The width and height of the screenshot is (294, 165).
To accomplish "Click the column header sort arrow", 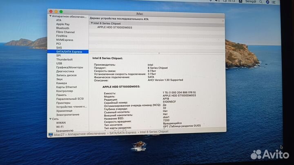I will pos(223,21).
